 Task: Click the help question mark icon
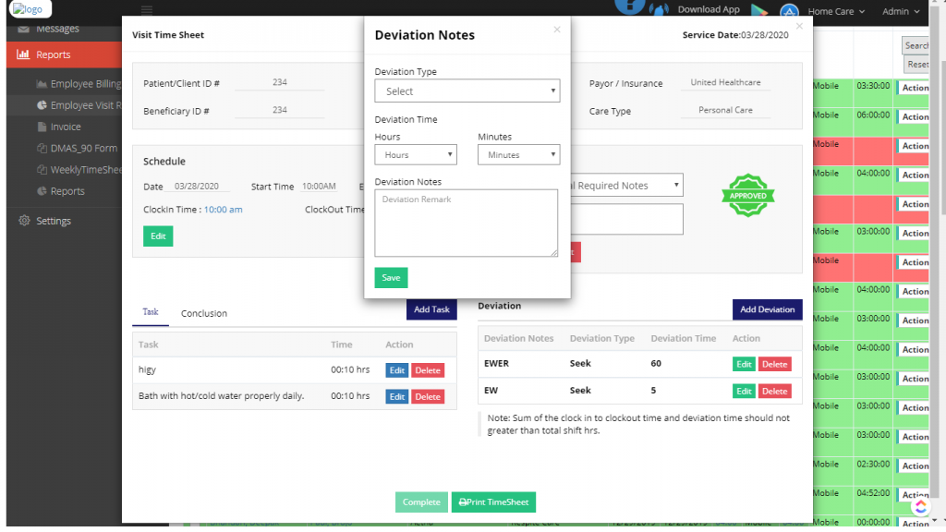[x=629, y=6]
